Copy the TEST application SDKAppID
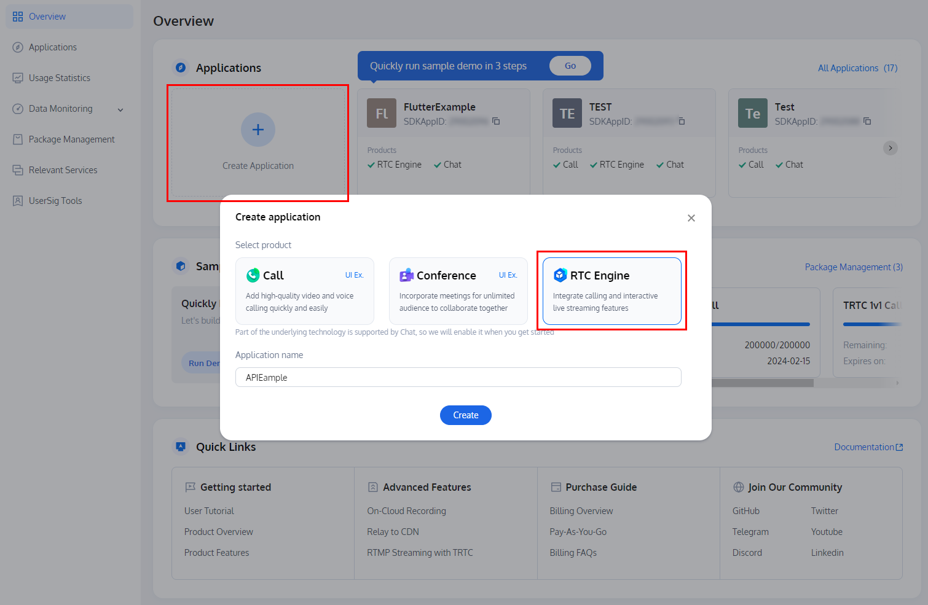The height and width of the screenshot is (605, 928). 682,121
